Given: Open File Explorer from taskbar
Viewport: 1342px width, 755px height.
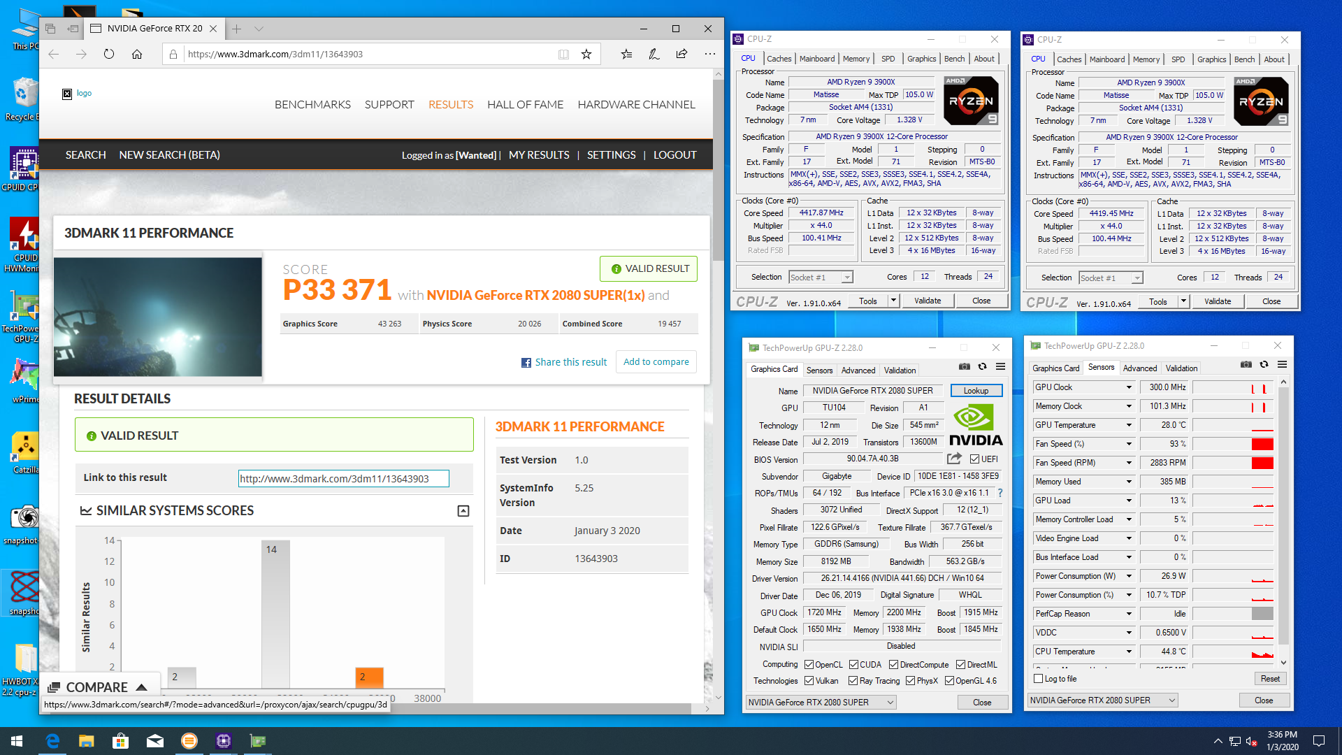Looking at the screenshot, I should 86,741.
